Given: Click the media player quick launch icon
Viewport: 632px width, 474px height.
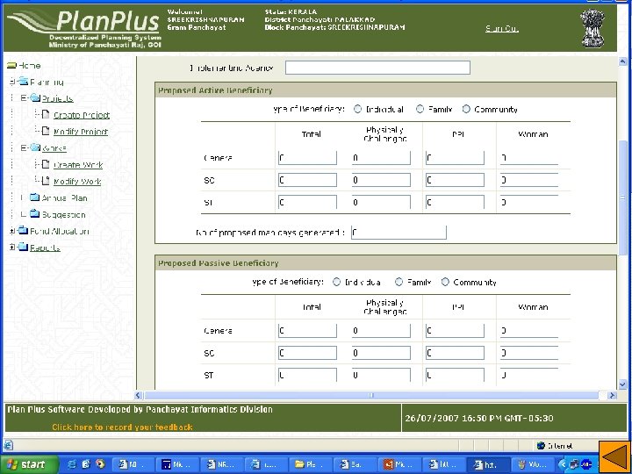Looking at the screenshot, I should coord(100,464).
